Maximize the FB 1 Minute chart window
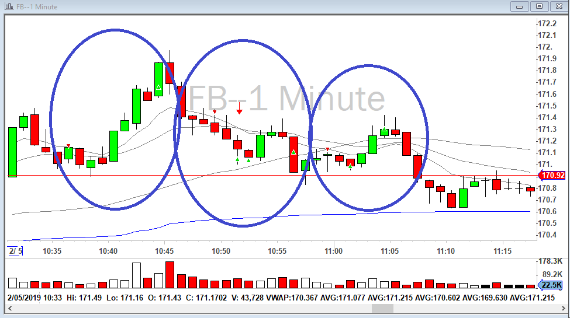The height and width of the screenshot is (318, 570). click(x=540, y=6)
